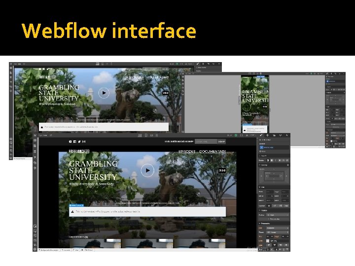
Task: Click the FREELANCE TV logo in front window
Action: (79, 151)
